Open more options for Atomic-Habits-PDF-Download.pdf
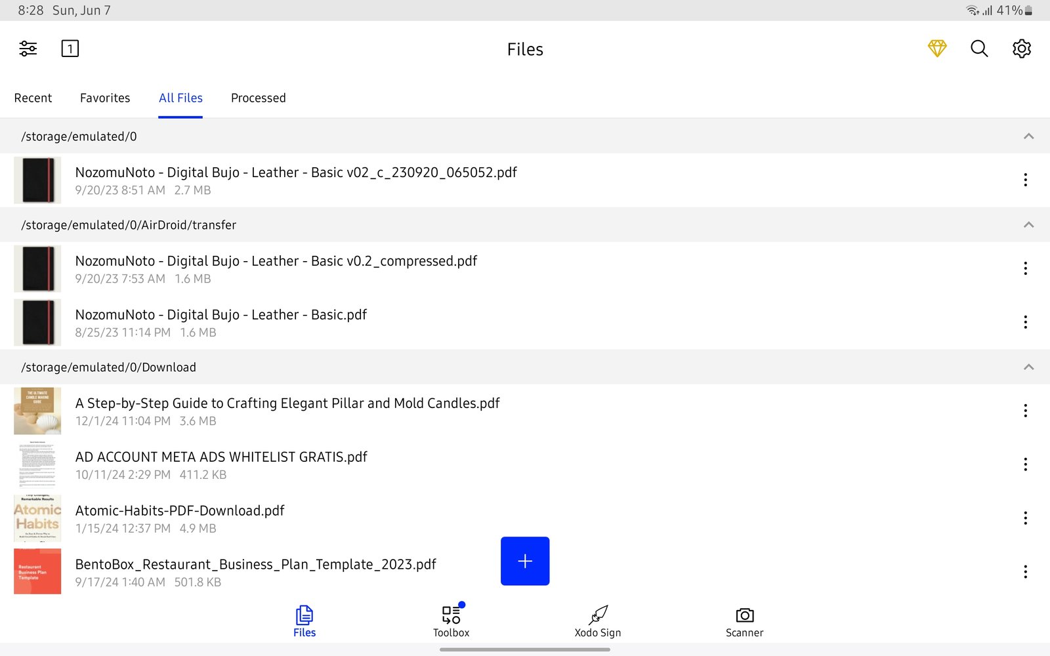Screen dimensions: 1050x656 1025,518
